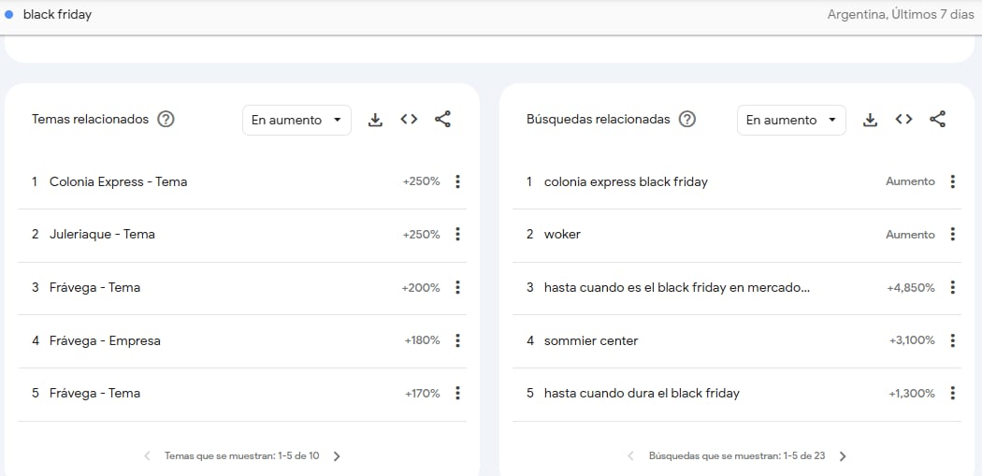Open En aumento dropdown in Búsquedas relacionadas
This screenshot has width=982, height=476.
coord(791,121)
